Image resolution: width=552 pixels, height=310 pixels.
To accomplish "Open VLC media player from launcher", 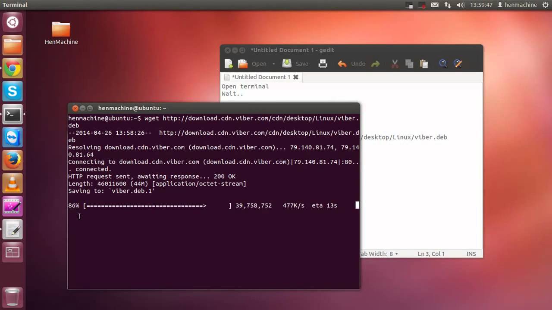I will coord(13,184).
